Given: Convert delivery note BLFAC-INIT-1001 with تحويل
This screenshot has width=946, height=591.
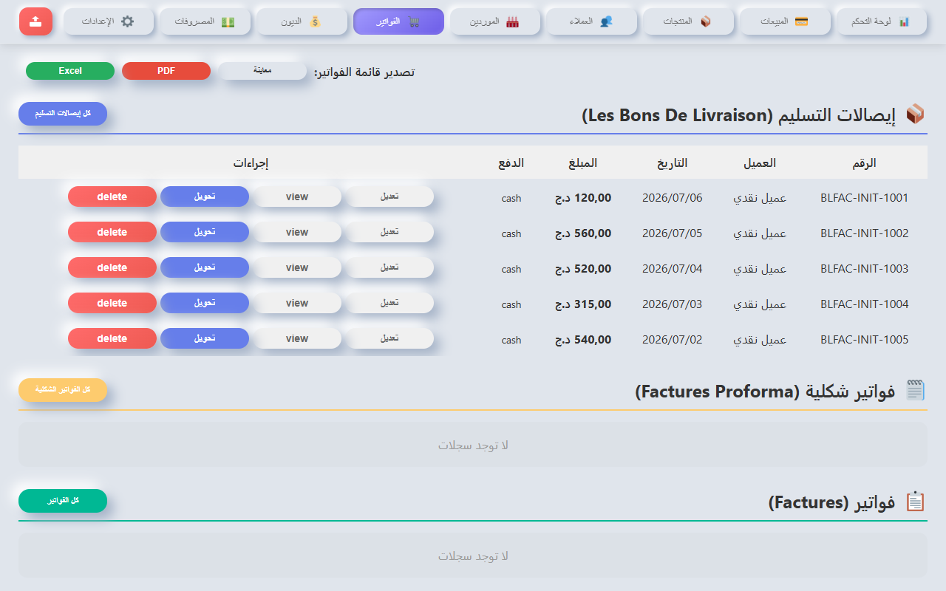Looking at the screenshot, I should pyautogui.click(x=205, y=197).
